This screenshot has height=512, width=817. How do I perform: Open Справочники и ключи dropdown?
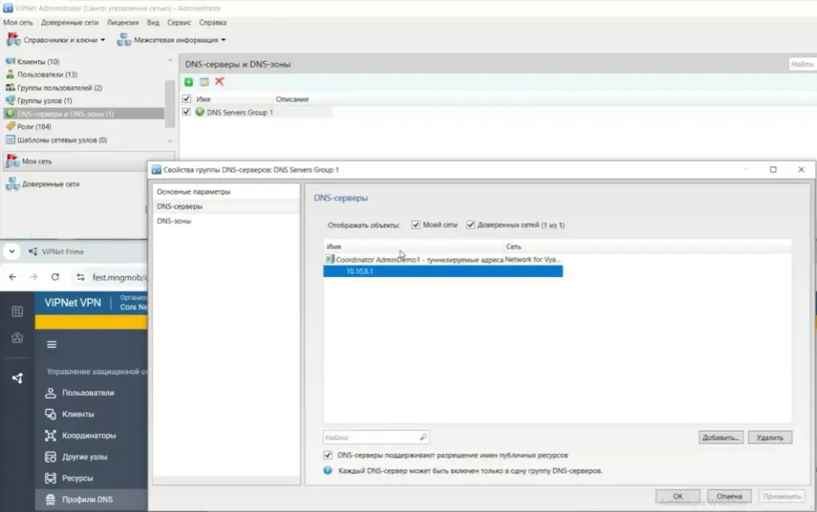click(x=56, y=40)
